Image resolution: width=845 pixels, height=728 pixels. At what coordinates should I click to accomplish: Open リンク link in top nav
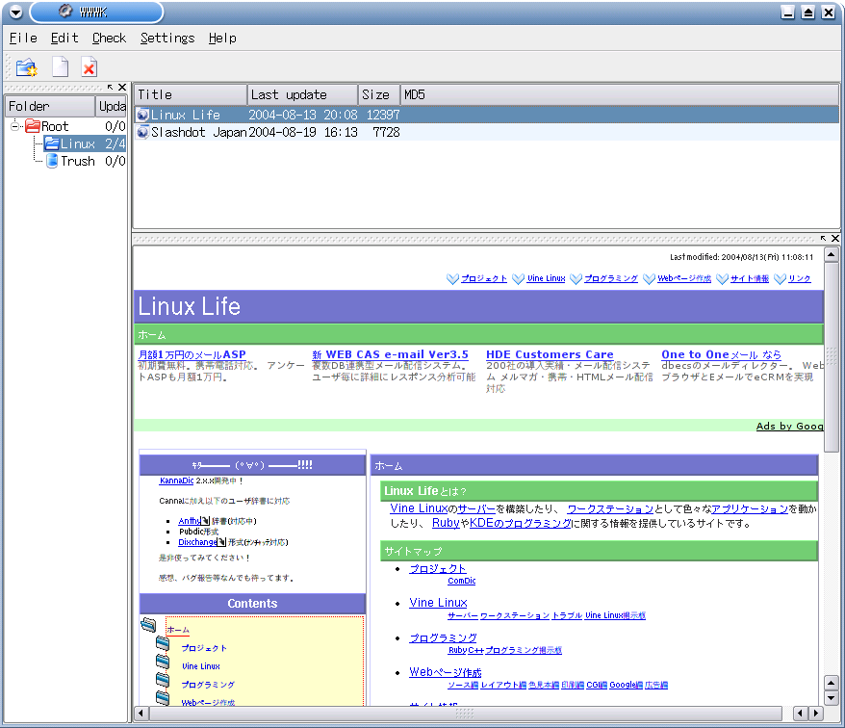pyautogui.click(x=799, y=279)
